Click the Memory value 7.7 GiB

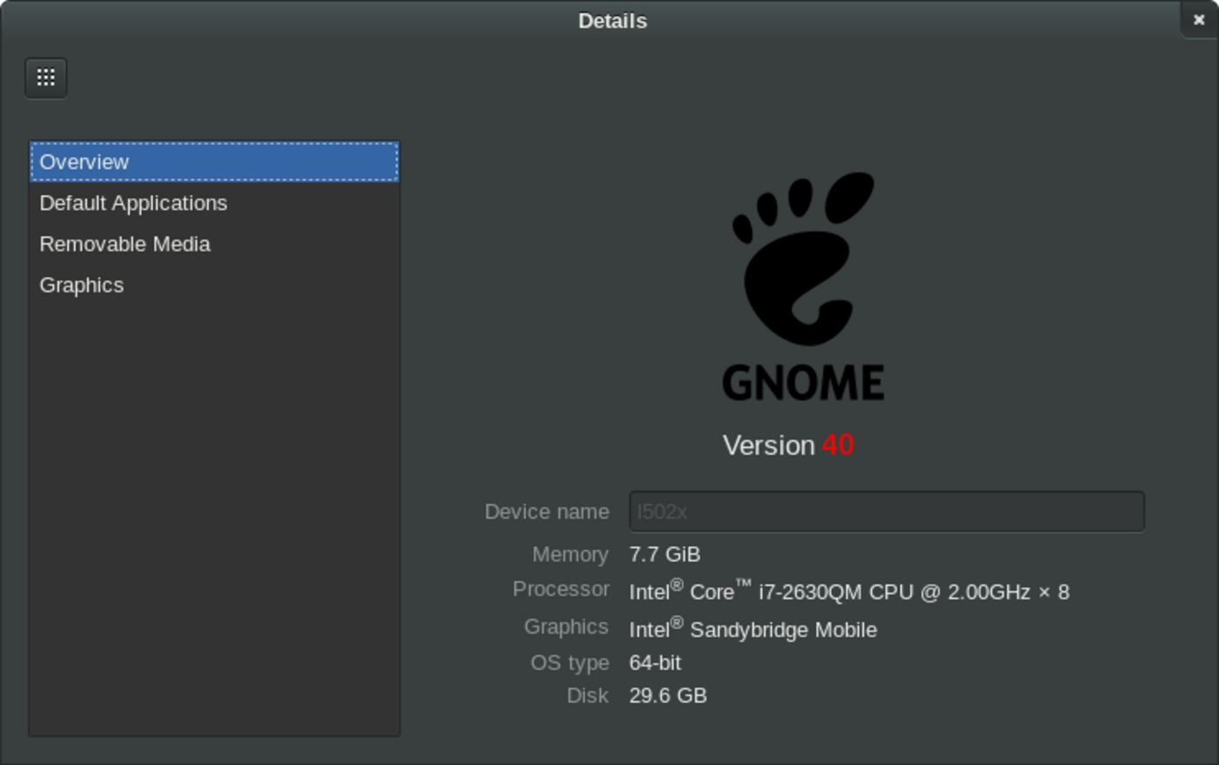click(x=664, y=554)
